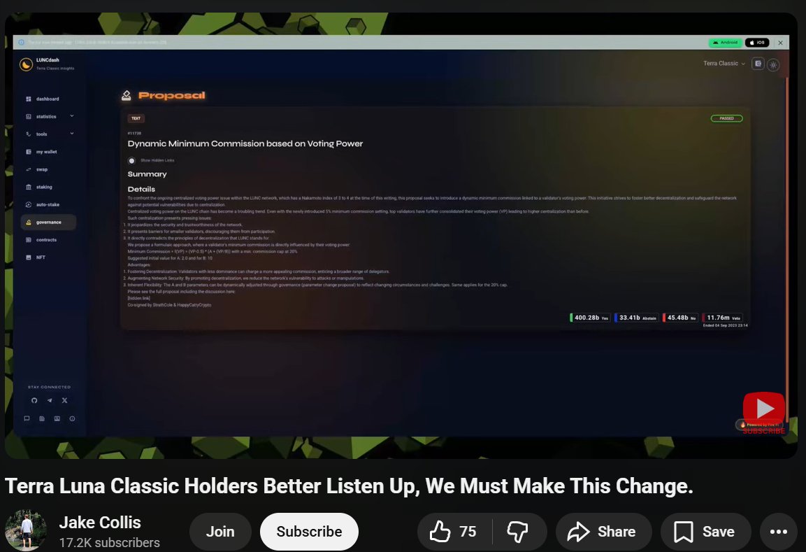Click the document icon in sidebar footer
This screenshot has height=552, width=806.
click(42, 419)
